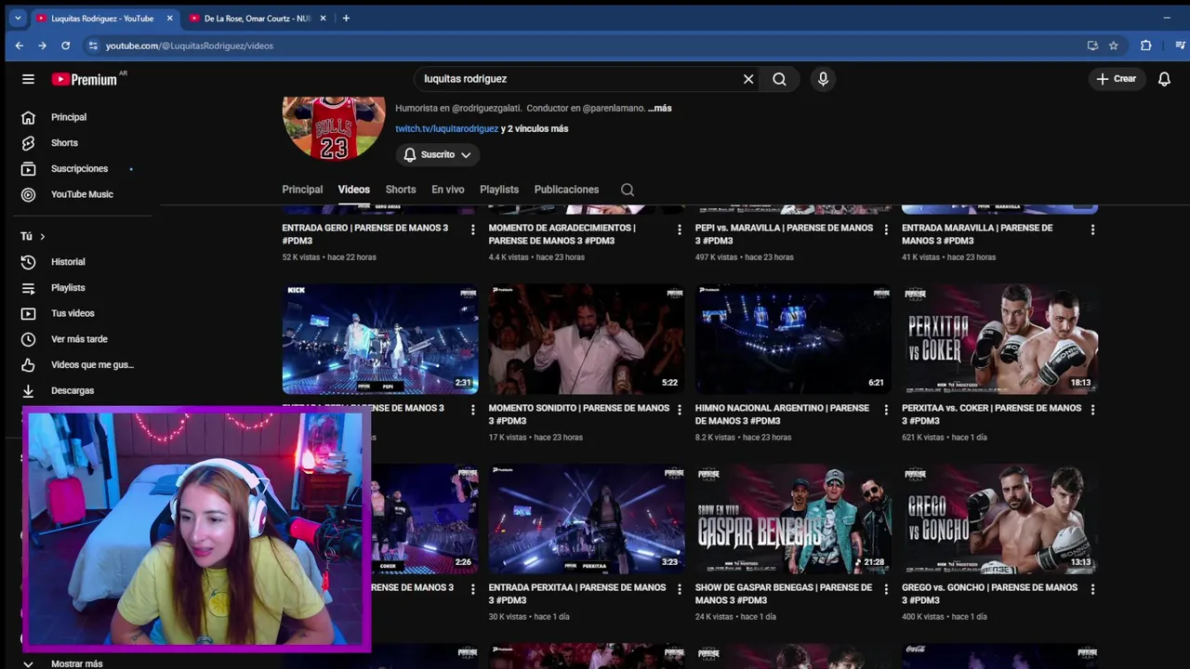Search within channel using magnifier icon
The height and width of the screenshot is (669, 1190).
click(628, 190)
